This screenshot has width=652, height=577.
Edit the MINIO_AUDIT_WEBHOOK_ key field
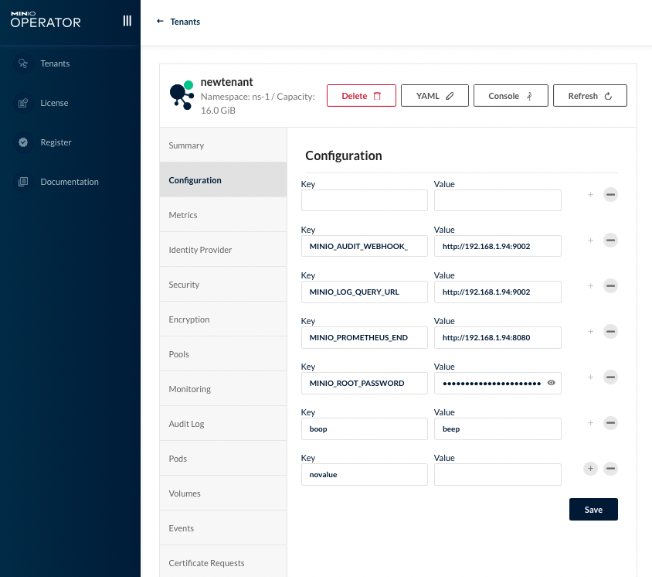click(x=365, y=246)
